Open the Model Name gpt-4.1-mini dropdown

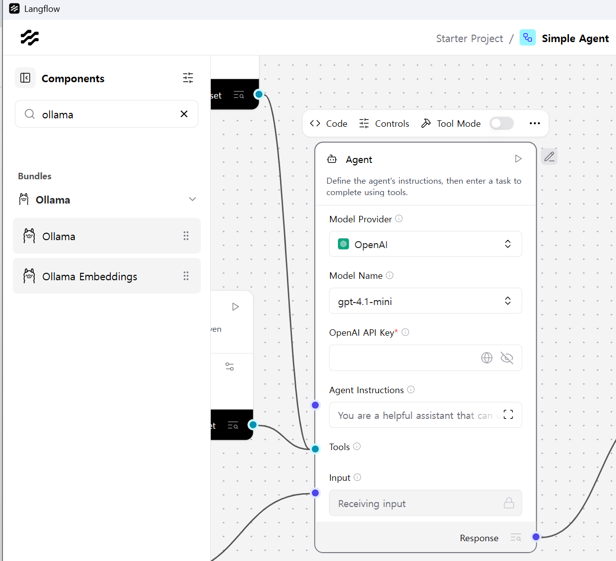coord(426,301)
